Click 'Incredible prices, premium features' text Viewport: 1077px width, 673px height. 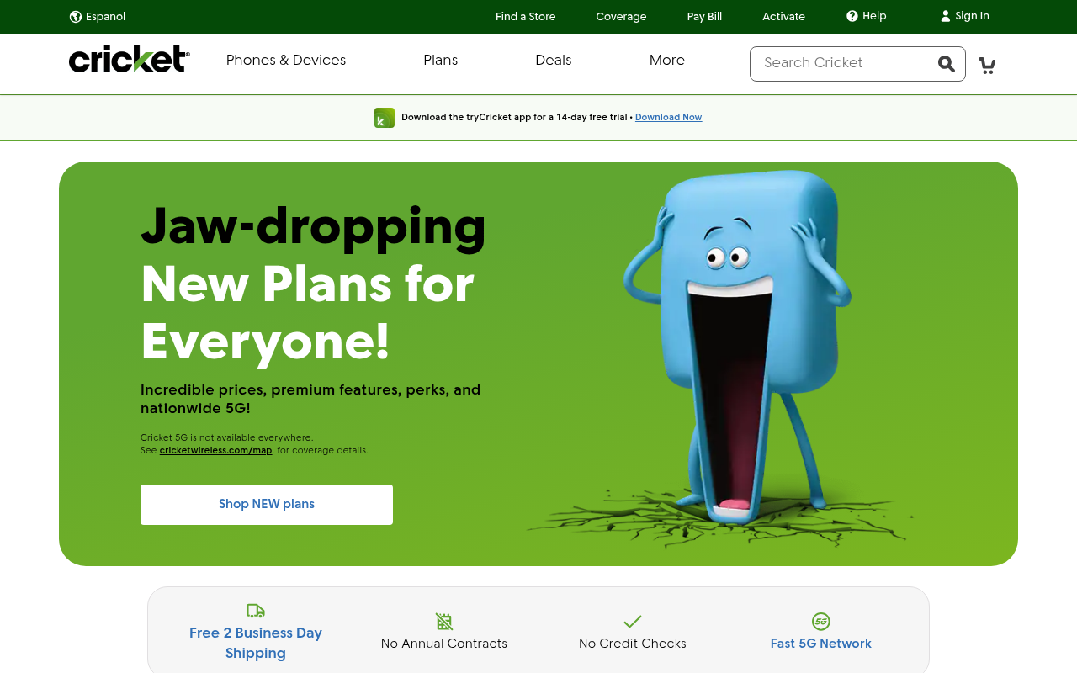coord(310,400)
